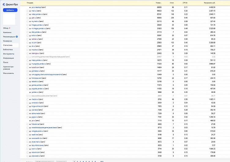Open the reshak.ru site link
This screenshot has height=162, width=230.
pyautogui.click(x=35, y=39)
